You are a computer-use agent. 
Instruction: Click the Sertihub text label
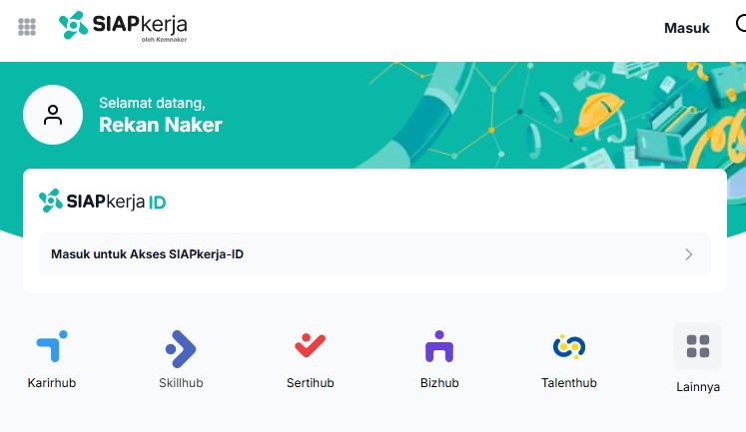tap(310, 383)
